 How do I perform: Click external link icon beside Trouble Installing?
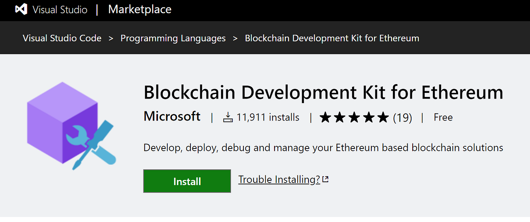(x=325, y=179)
